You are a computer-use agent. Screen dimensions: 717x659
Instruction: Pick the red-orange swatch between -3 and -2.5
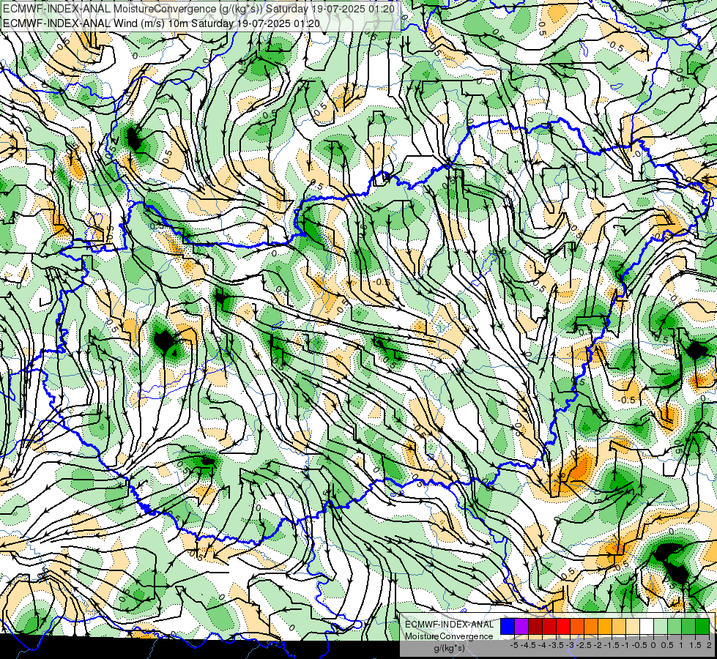click(577, 626)
